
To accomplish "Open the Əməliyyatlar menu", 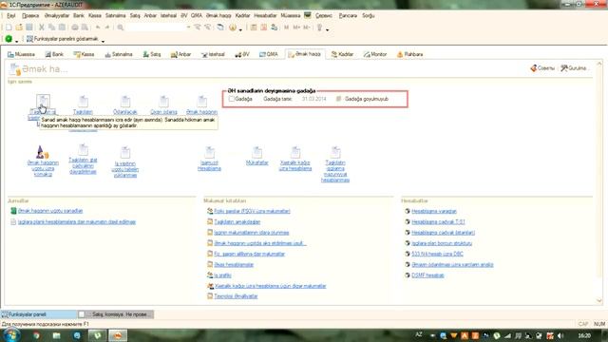I will (57, 15).
